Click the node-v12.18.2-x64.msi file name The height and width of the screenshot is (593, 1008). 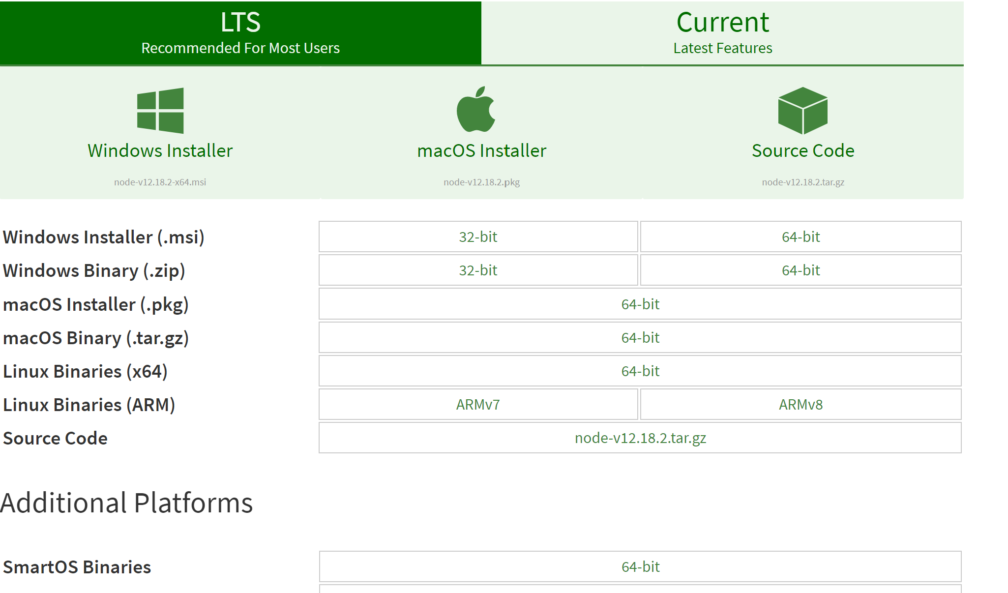160,182
